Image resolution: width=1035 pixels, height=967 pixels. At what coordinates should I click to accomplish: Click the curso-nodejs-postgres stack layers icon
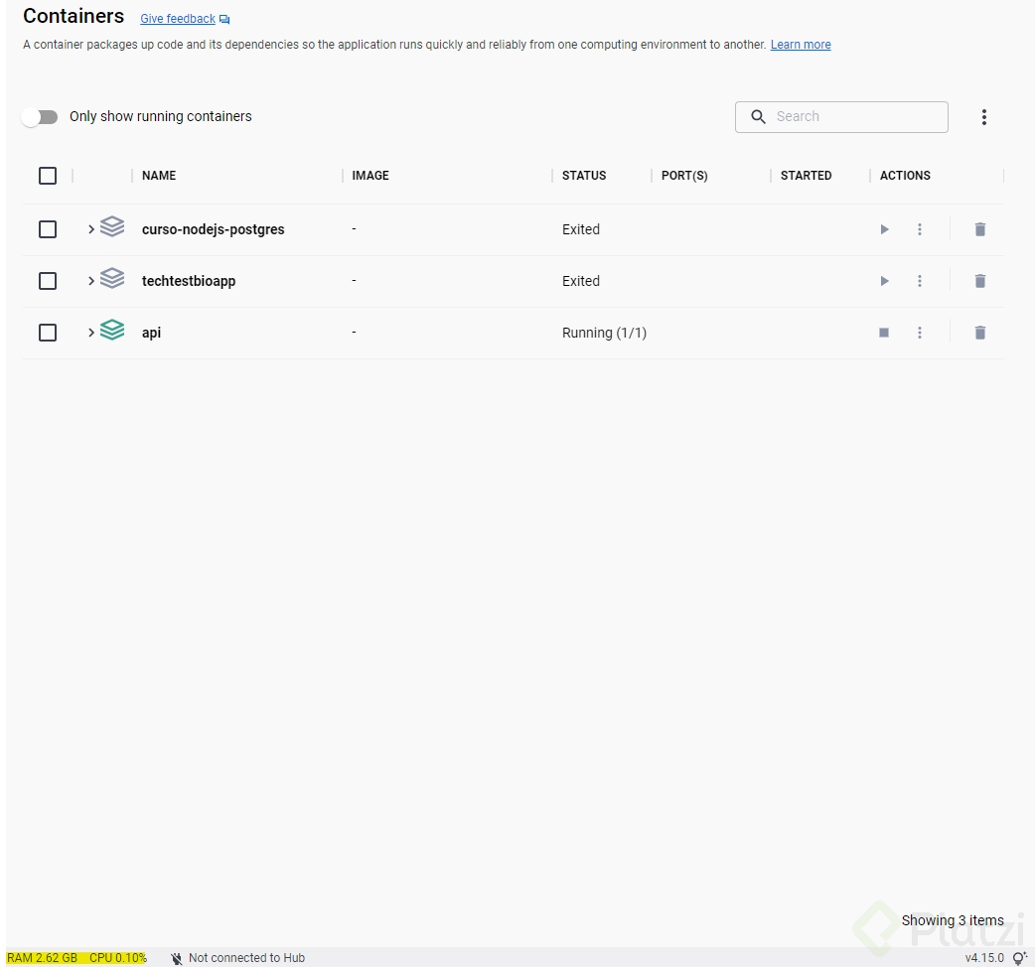(x=112, y=226)
